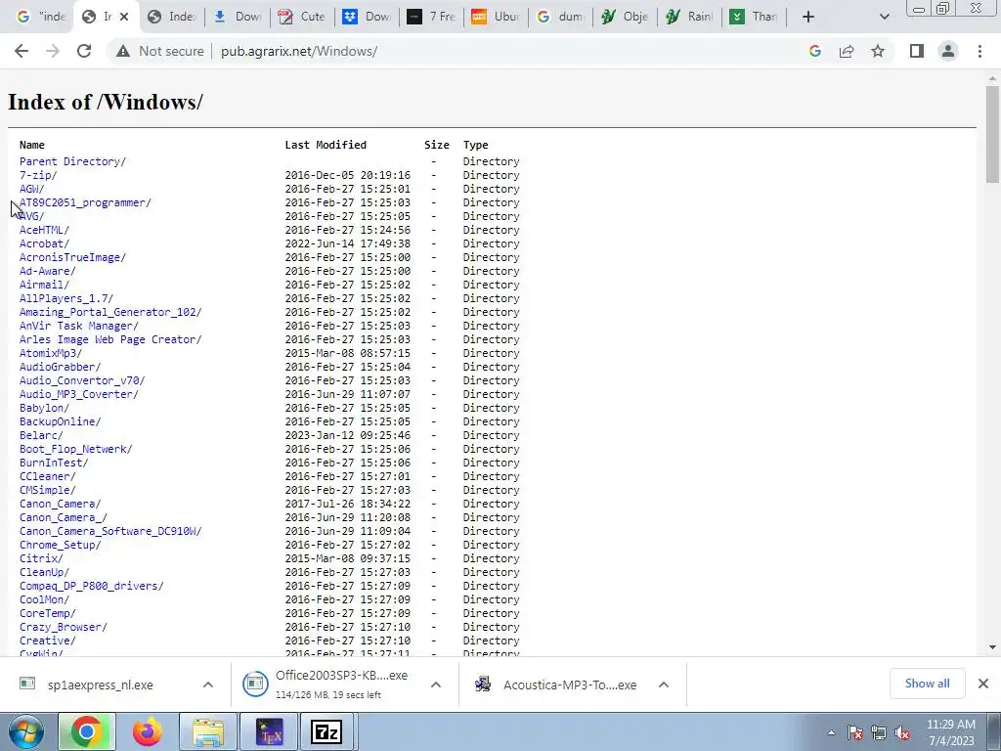Open the tab search dropdown arrow
Image resolution: width=1001 pixels, height=751 pixels.
[x=884, y=17]
